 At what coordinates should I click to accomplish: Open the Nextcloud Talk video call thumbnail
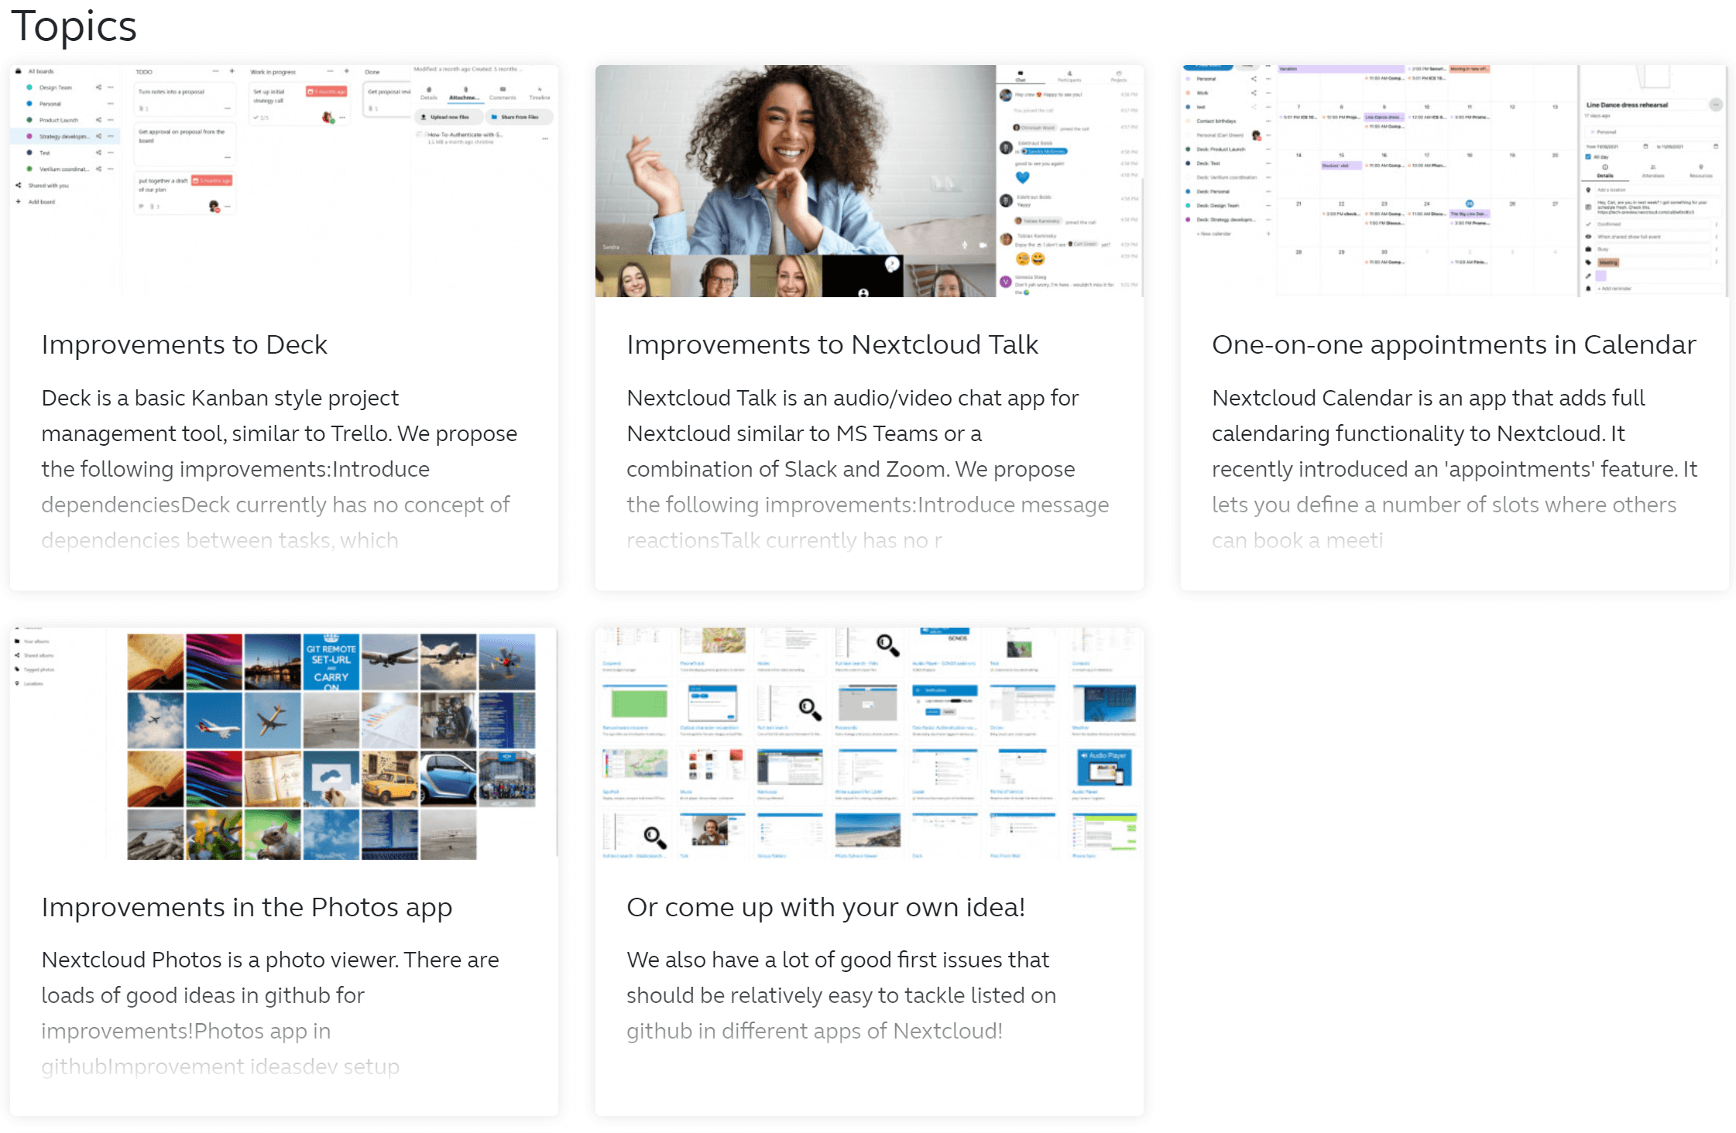point(870,181)
